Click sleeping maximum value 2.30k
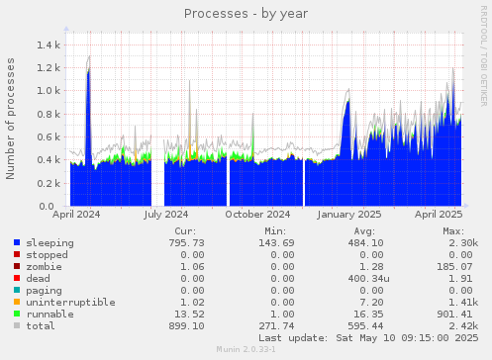Viewport: 492px width, 360px height. coord(463,243)
